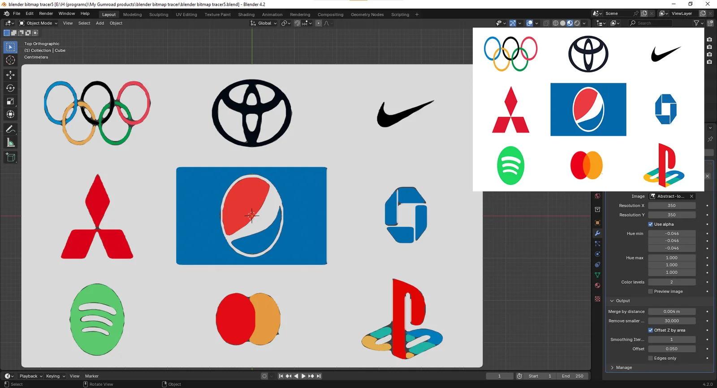Open the Marker menu in timeline
Viewport: 717px width, 388px height.
point(92,376)
